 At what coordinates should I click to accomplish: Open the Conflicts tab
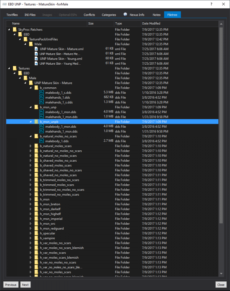coord(89,15)
